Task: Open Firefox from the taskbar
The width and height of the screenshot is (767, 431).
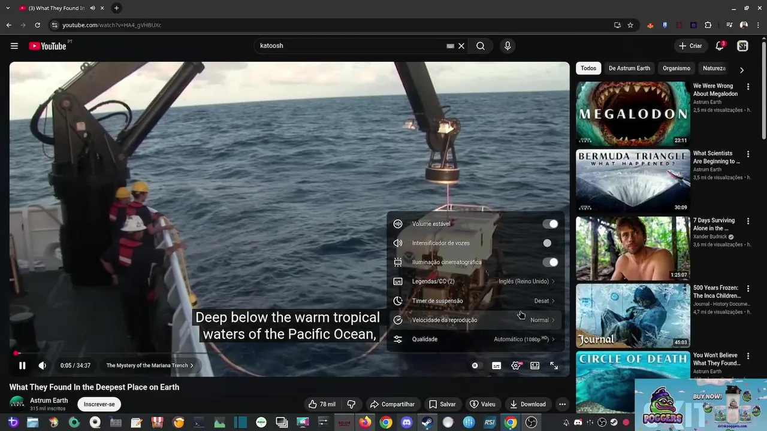Action: [365, 423]
